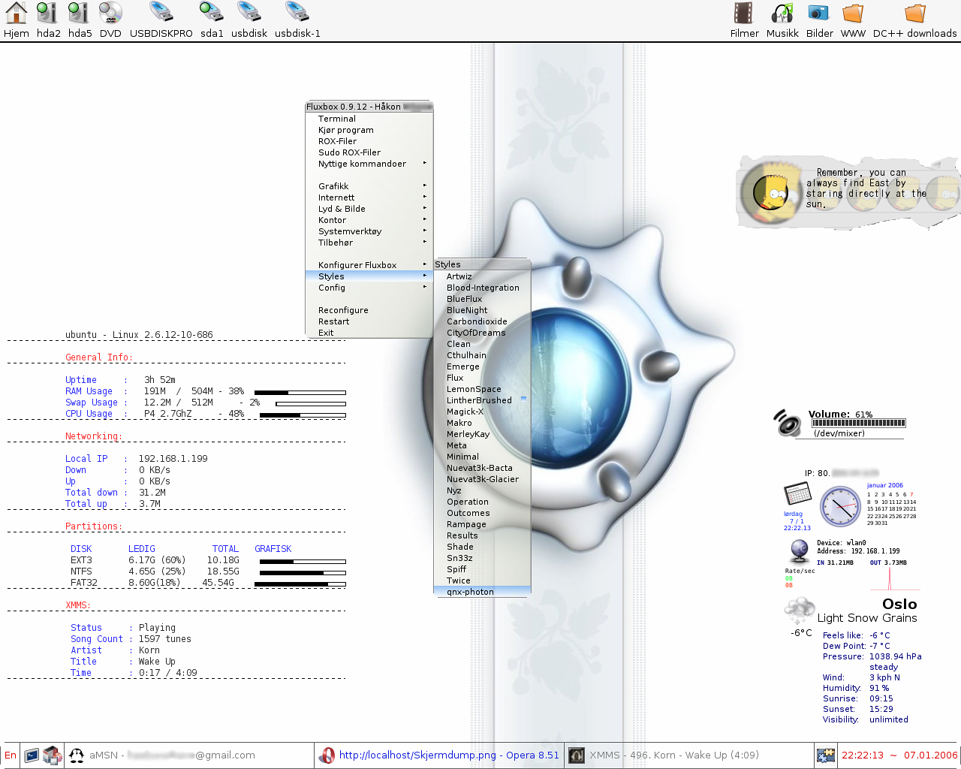Click the XMMS icon in the taskbar

pos(577,755)
